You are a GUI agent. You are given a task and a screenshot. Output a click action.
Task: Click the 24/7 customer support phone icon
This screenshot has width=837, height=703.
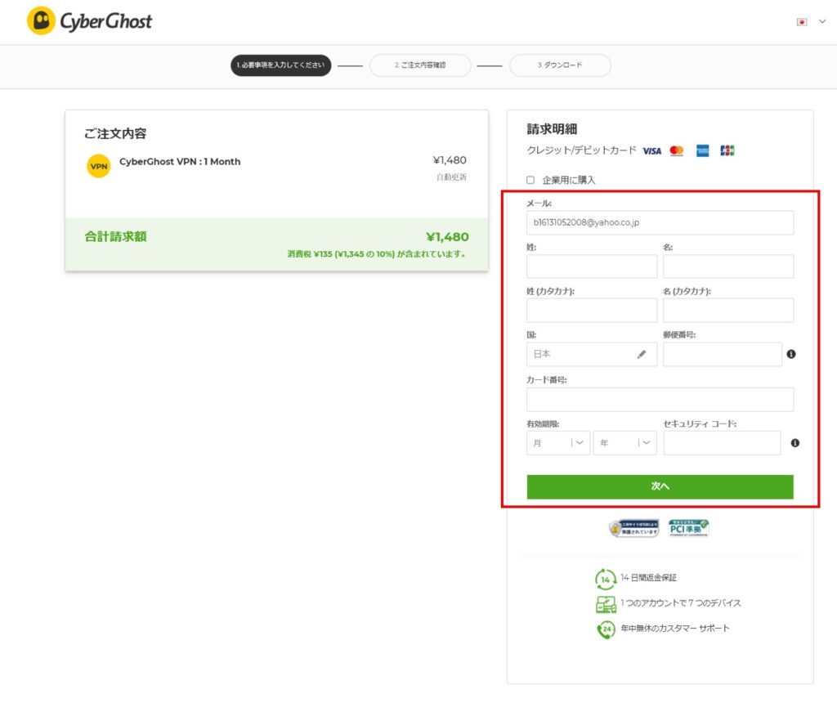click(605, 630)
